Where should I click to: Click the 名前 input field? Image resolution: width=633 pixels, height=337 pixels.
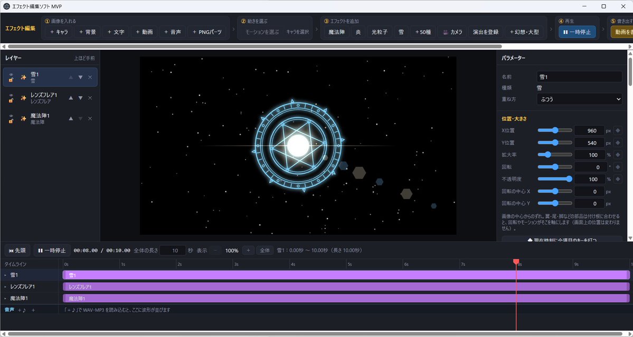pos(579,77)
